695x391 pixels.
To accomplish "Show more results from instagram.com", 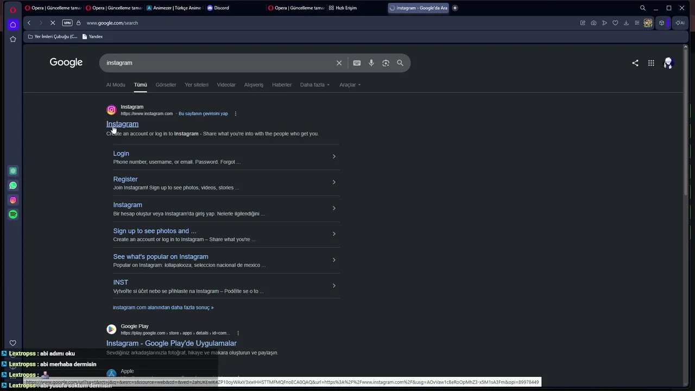I will pos(163,307).
